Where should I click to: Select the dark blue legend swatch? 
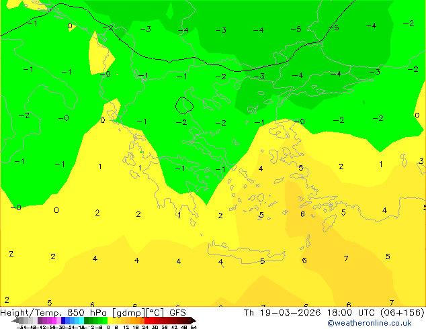point(63,320)
